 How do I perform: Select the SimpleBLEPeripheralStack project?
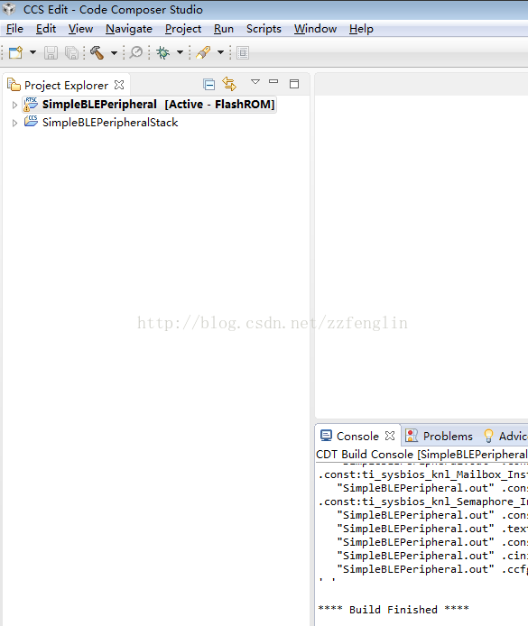coord(110,122)
